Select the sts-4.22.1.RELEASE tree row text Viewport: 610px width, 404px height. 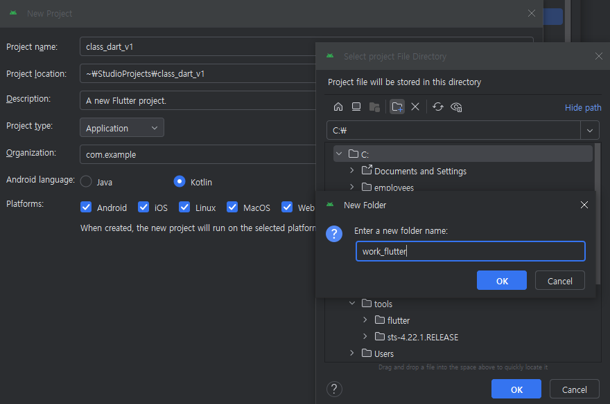tap(423, 338)
